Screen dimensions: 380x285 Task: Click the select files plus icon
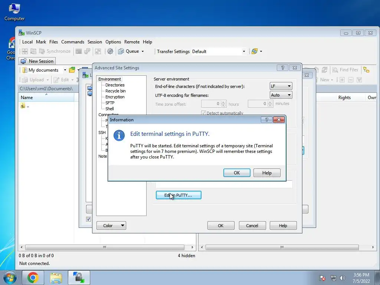[x=342, y=80]
